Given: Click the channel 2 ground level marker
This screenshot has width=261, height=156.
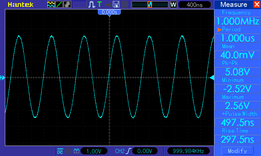Looking at the screenshot, I should pyautogui.click(x=2, y=78).
